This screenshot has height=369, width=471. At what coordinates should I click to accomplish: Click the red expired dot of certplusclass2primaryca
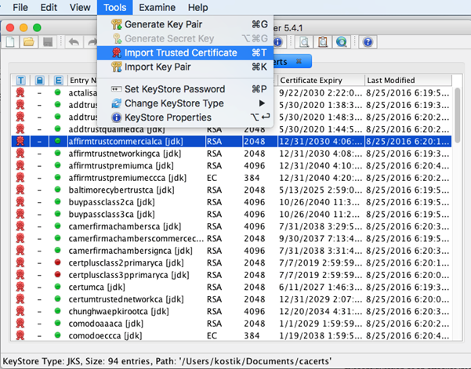click(x=58, y=262)
